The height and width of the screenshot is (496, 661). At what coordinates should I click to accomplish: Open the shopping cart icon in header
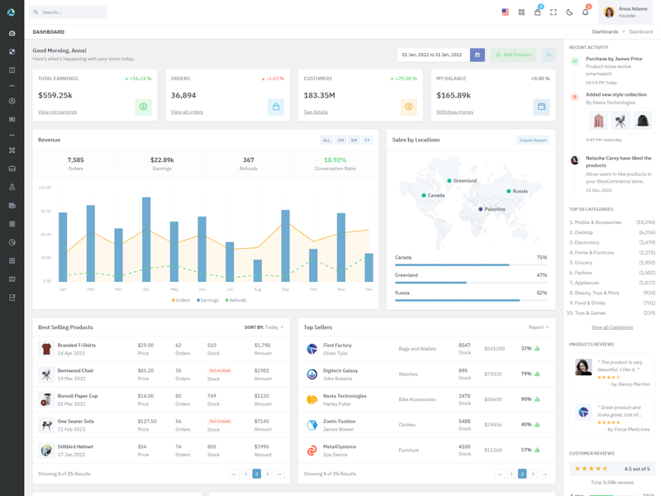pyautogui.click(x=537, y=12)
